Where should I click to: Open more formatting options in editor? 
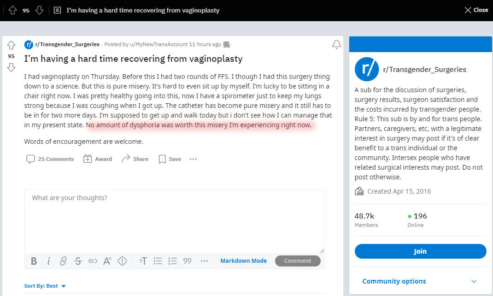tap(205, 261)
